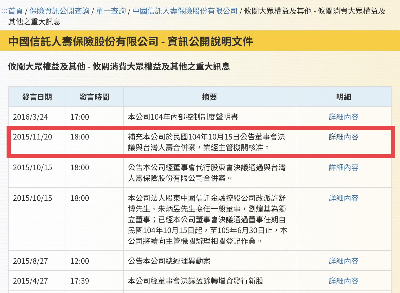This screenshot has width=400, height=293.
Task: Click summary 補充本公司於民國104年10月15日公告
Action: [x=206, y=142]
